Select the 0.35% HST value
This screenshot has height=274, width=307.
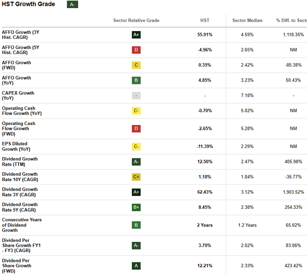coord(205,65)
